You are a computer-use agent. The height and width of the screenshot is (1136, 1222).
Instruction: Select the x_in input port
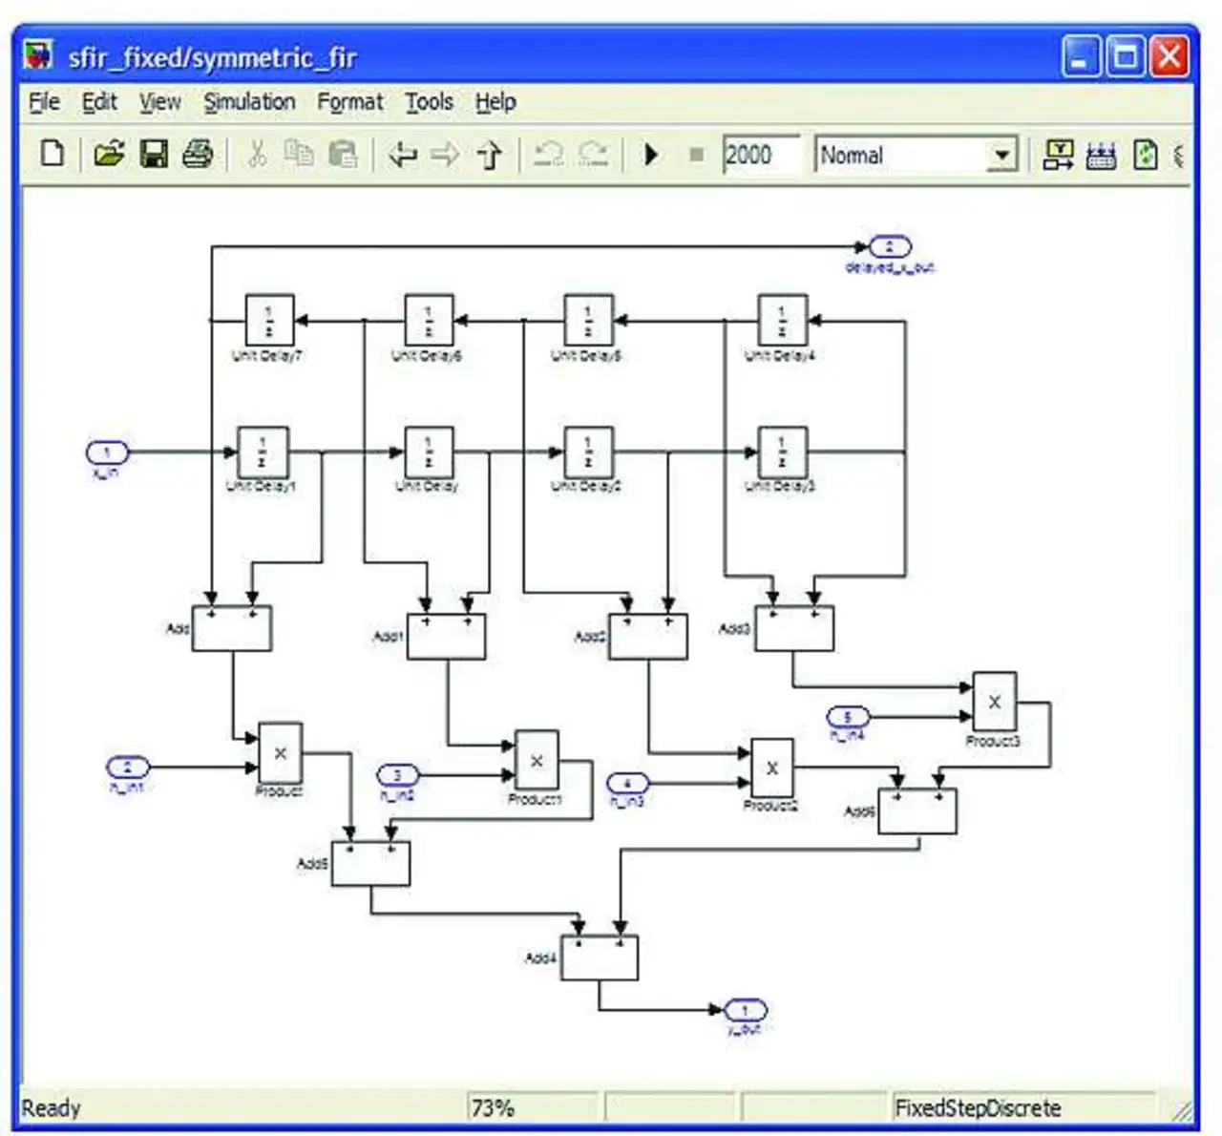click(x=107, y=452)
